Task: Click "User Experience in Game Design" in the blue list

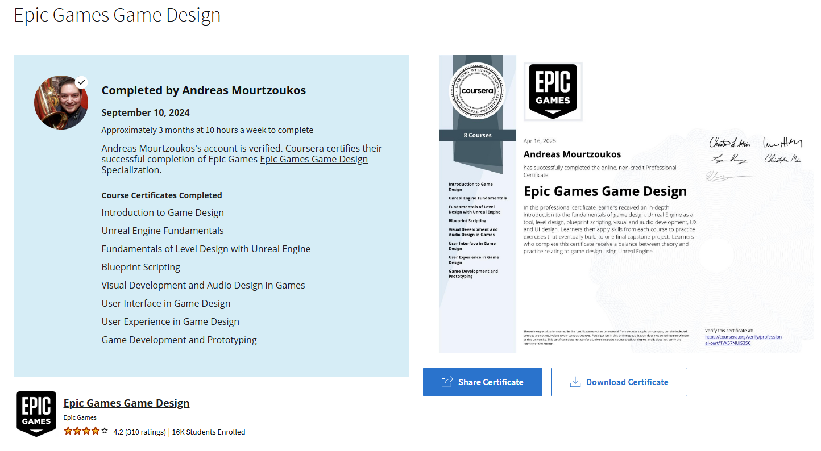Action: click(171, 321)
